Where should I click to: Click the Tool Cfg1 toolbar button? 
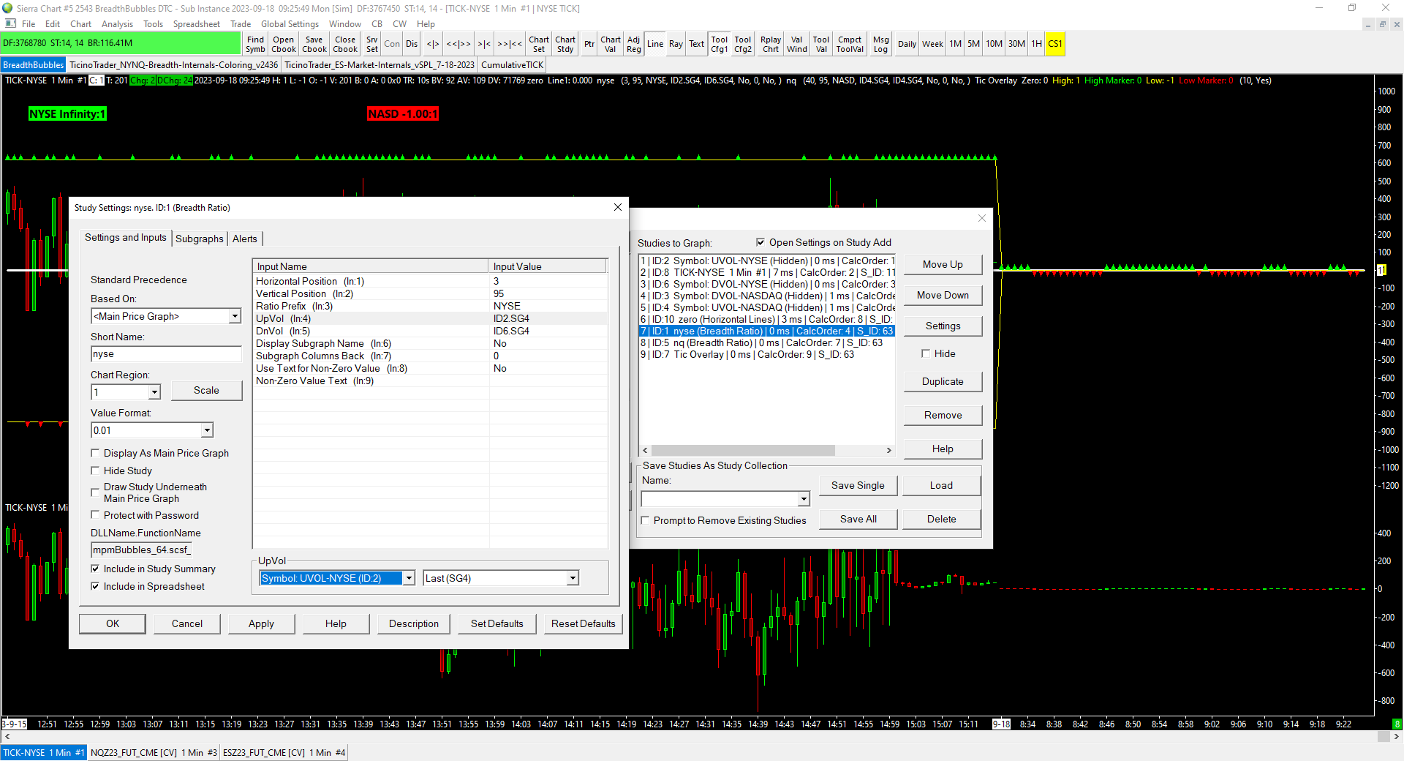tap(720, 44)
